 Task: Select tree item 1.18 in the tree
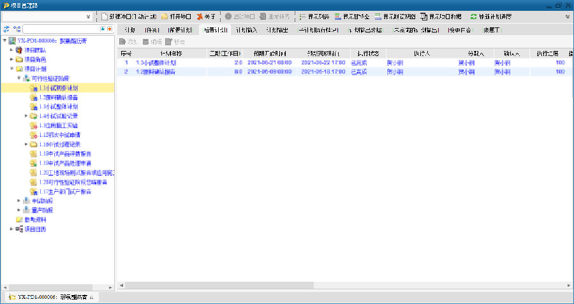click(x=65, y=154)
